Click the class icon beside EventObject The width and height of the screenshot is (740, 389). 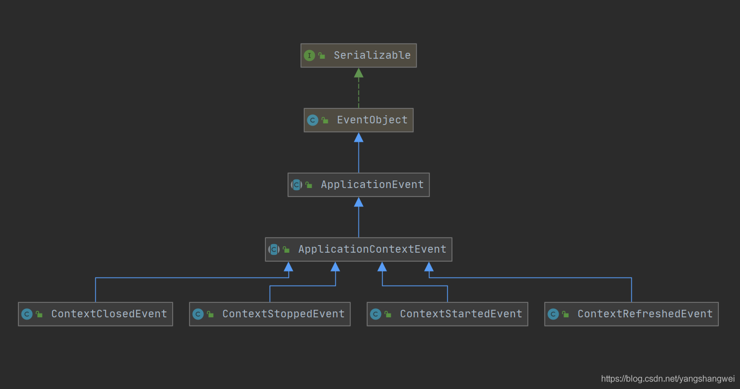point(312,120)
